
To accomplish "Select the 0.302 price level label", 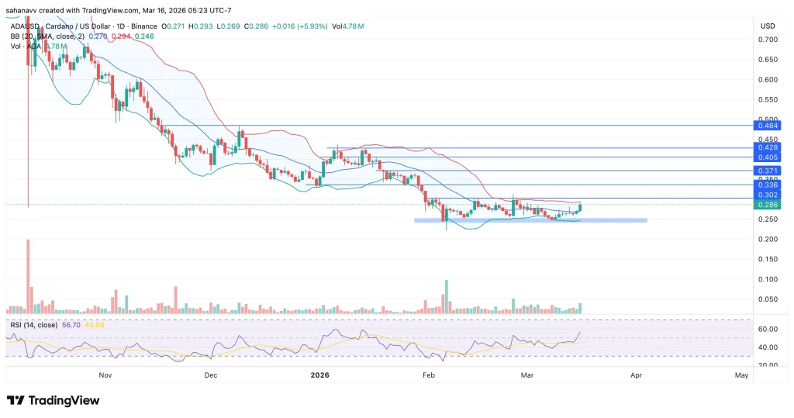I will (769, 195).
